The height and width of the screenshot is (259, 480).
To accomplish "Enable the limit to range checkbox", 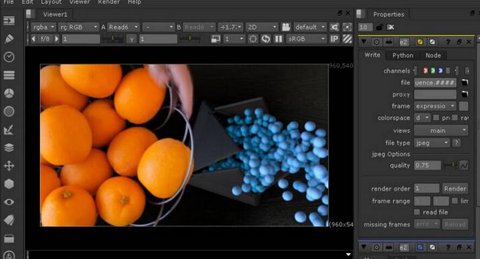I will [x=455, y=201].
